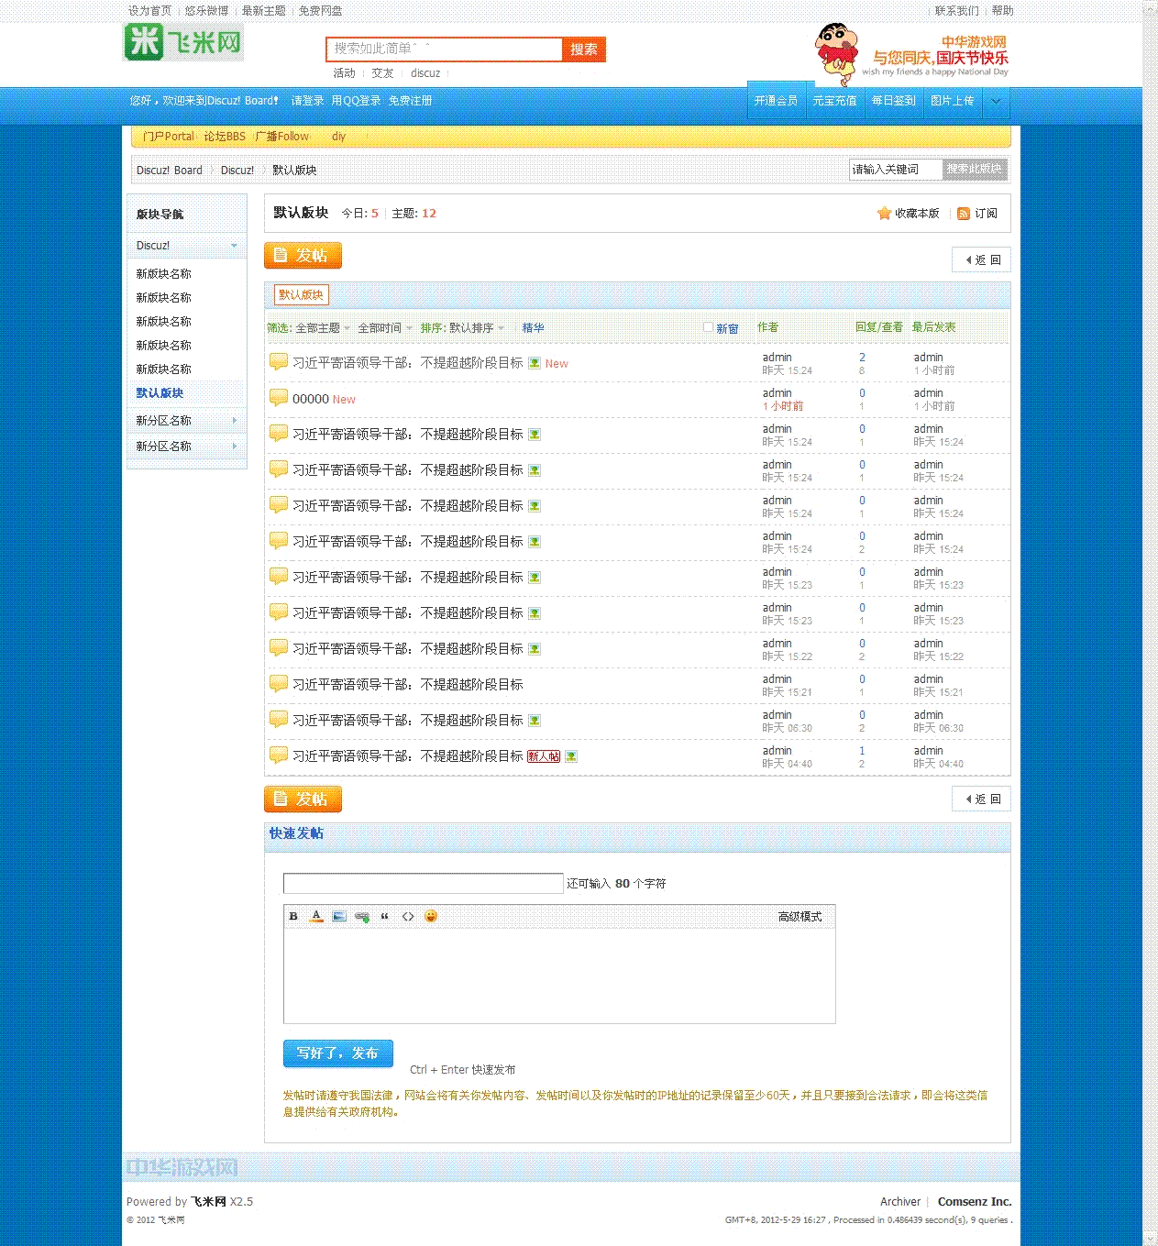The height and width of the screenshot is (1246, 1158).
Task: Click 联系我们 in top bar
Action: [956, 11]
